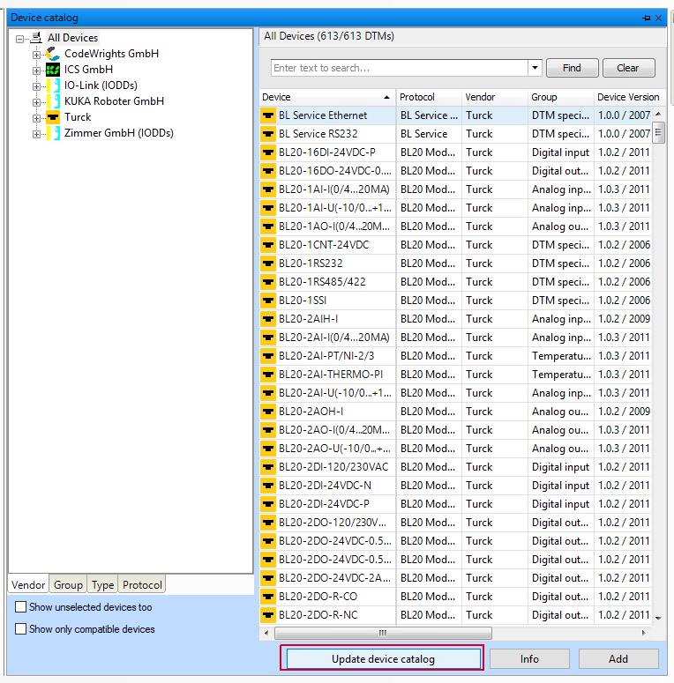Collapse the All Devices tree node
Image resolution: width=674 pixels, height=683 pixels.
click(x=19, y=39)
